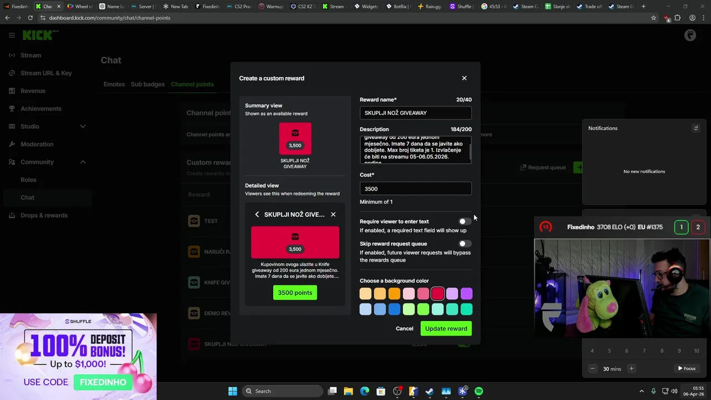Click Cancel in the reward dialog
The image size is (711, 400).
404,328
